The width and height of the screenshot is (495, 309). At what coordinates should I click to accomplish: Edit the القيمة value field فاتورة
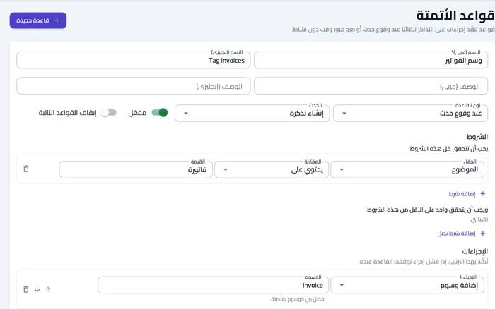pos(136,169)
